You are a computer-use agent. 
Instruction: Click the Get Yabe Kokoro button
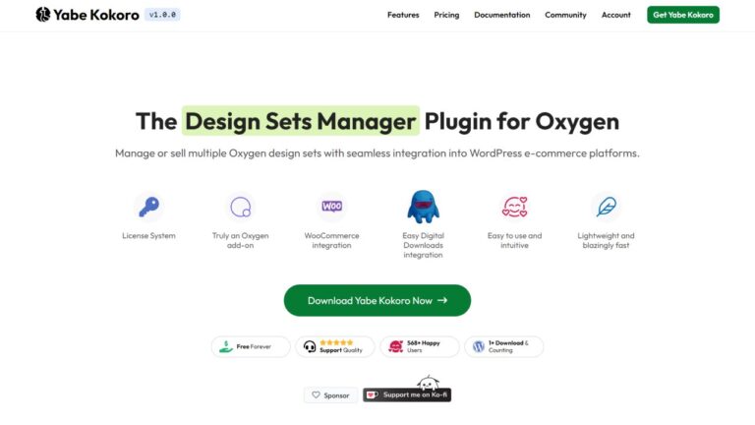pos(682,15)
